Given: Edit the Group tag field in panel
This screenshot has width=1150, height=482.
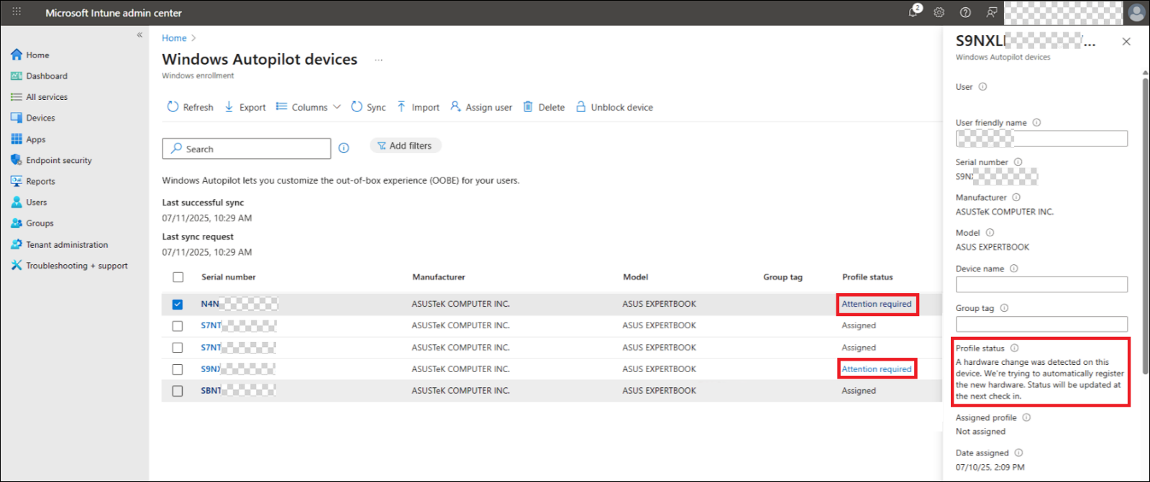Looking at the screenshot, I should coord(1041,324).
